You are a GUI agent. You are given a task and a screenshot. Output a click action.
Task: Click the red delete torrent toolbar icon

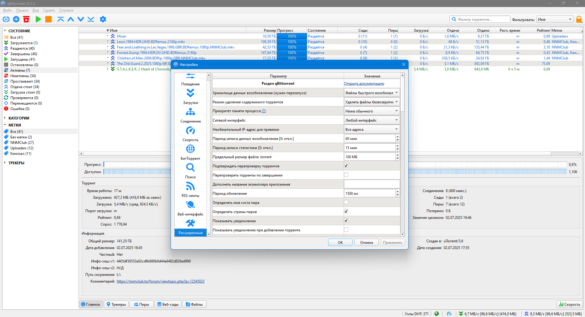(x=26, y=19)
